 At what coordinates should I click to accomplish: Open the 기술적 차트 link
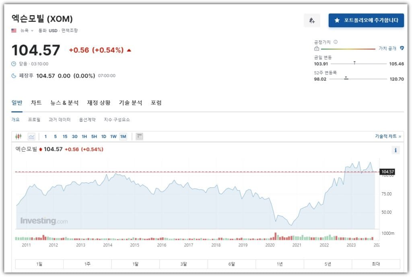pyautogui.click(x=388, y=136)
